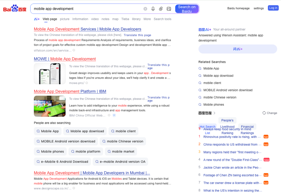This screenshot has height=193, width=281.
Task: Open Always keep food security in mind
Action: [x=227, y=129]
